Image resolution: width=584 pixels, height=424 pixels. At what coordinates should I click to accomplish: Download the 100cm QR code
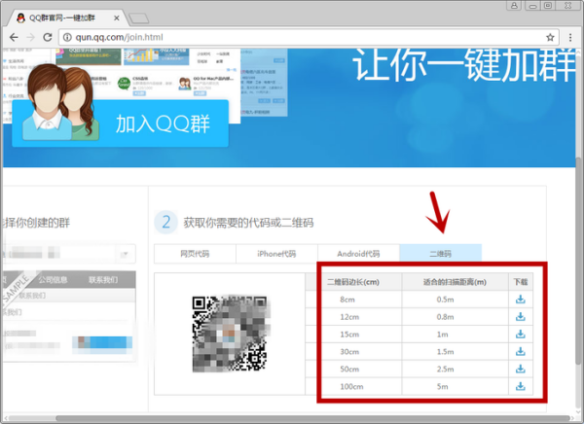(x=521, y=387)
